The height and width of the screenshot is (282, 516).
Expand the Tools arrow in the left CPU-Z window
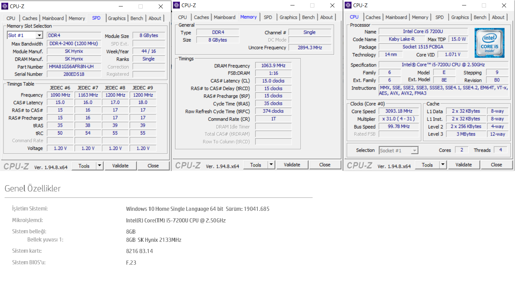(x=99, y=166)
